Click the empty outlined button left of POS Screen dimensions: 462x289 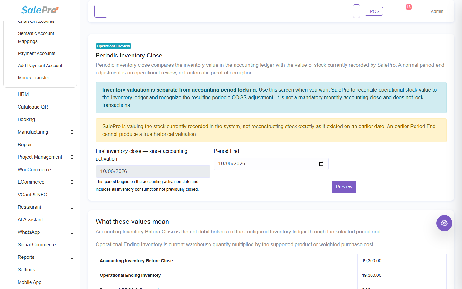click(x=356, y=11)
